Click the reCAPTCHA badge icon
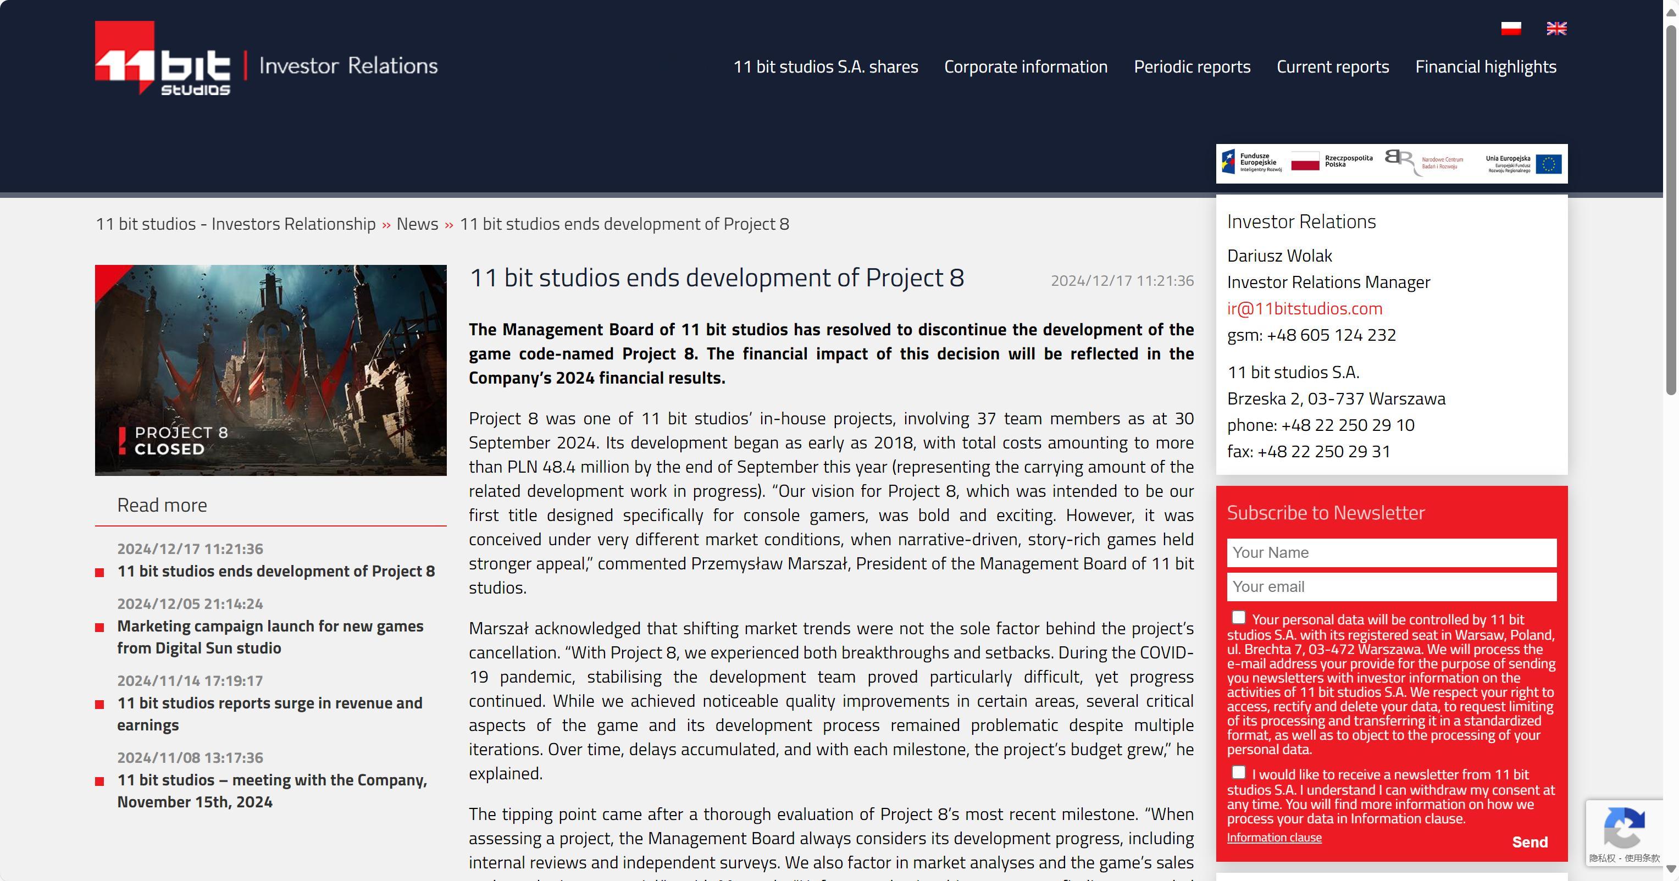Screen dimensions: 1679x881 pyautogui.click(x=1624, y=827)
